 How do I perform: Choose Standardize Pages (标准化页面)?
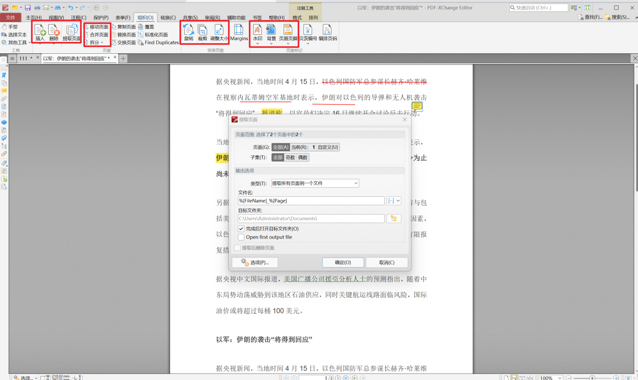coord(154,35)
